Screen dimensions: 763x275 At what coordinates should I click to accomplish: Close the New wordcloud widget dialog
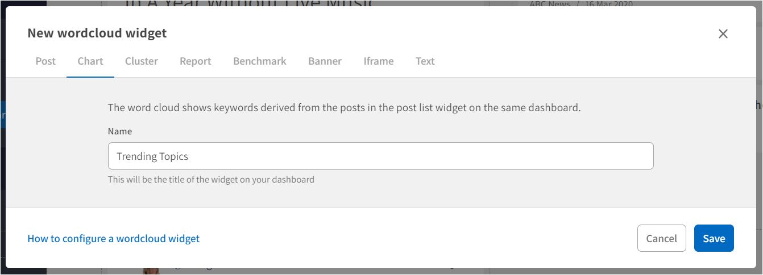[723, 33]
